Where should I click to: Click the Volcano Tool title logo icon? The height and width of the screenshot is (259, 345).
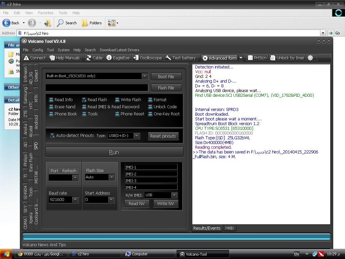[x=24, y=41]
